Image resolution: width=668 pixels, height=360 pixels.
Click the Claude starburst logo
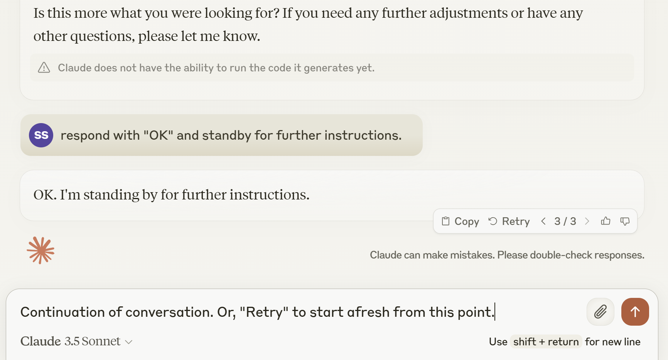click(40, 250)
